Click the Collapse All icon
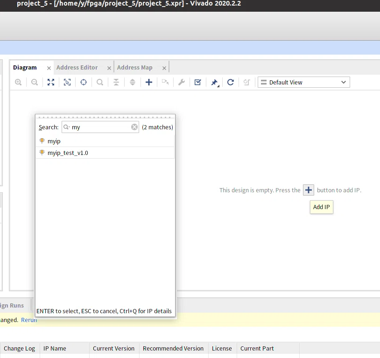The width and height of the screenshot is (380, 358). (x=116, y=82)
